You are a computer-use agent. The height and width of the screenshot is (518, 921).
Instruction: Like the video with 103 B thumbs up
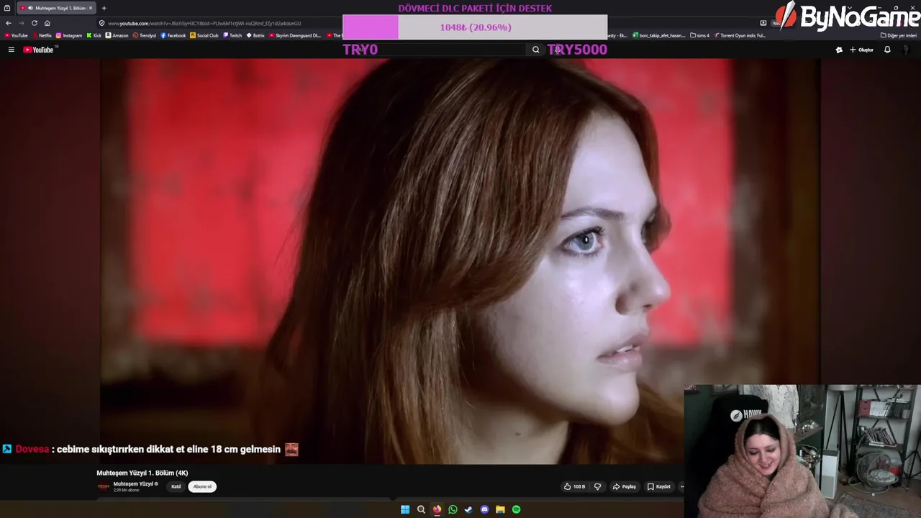point(574,486)
